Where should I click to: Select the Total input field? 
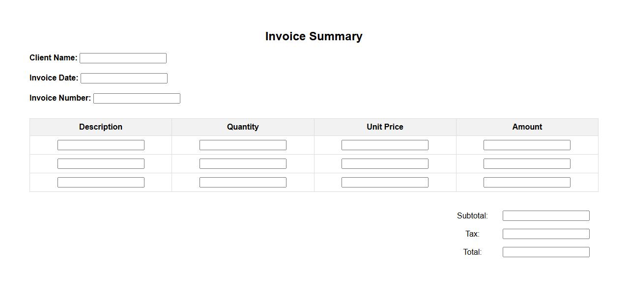coord(546,252)
